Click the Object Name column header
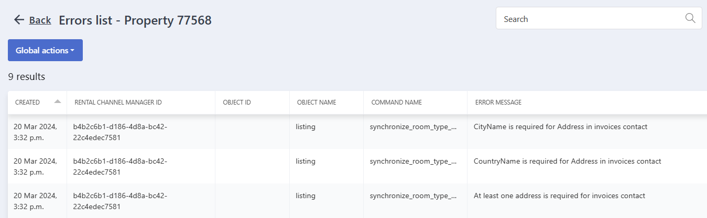The height and width of the screenshot is (218, 707). 317,102
